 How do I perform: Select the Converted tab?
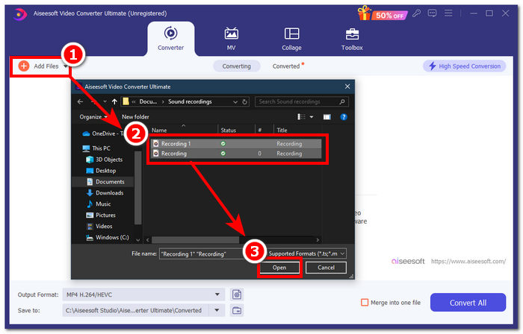point(286,66)
